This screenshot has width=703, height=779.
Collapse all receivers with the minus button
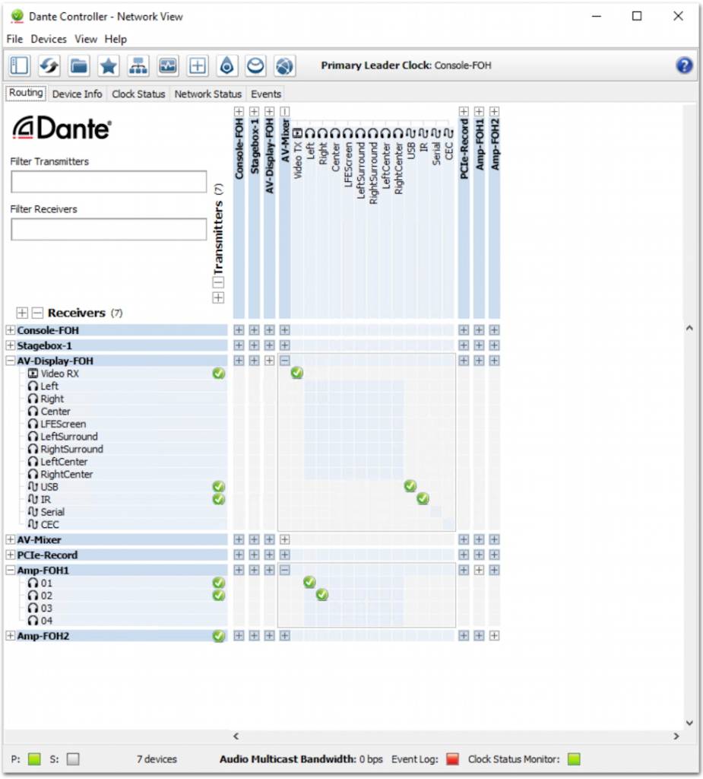pos(37,313)
